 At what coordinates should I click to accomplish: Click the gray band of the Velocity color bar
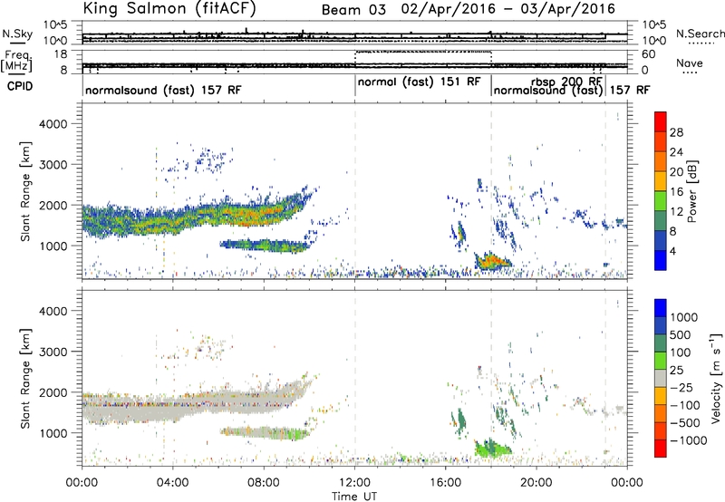tap(661, 379)
